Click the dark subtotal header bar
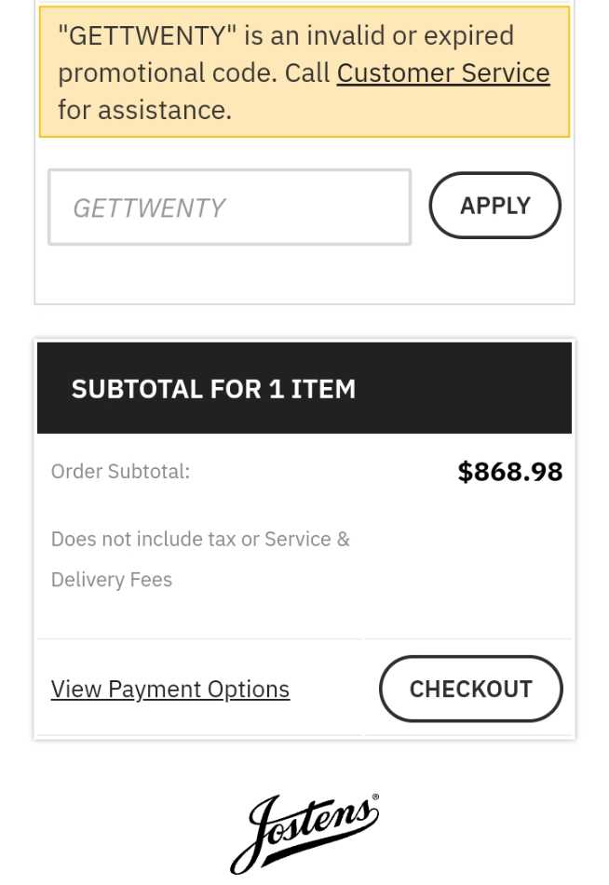 coord(304,388)
